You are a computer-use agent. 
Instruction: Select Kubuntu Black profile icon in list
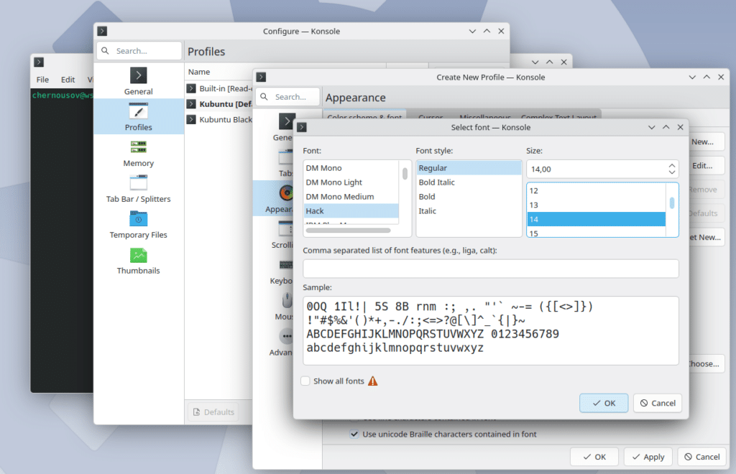point(191,119)
